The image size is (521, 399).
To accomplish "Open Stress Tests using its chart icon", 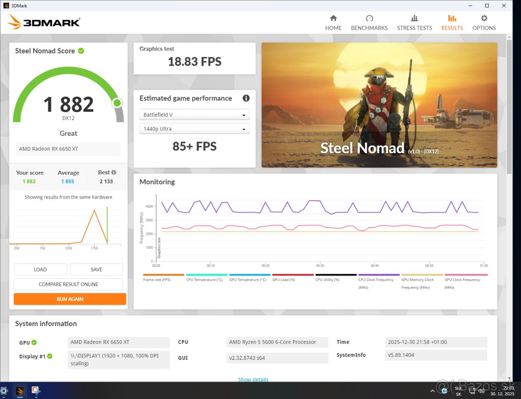I will (x=414, y=18).
